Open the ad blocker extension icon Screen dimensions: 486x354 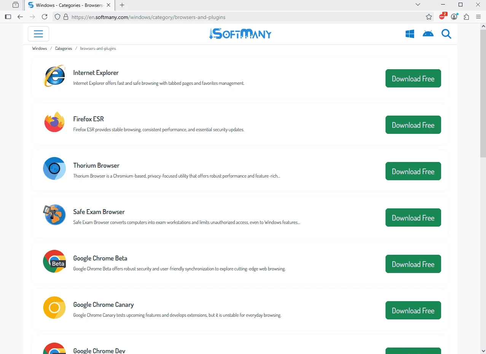tap(443, 16)
